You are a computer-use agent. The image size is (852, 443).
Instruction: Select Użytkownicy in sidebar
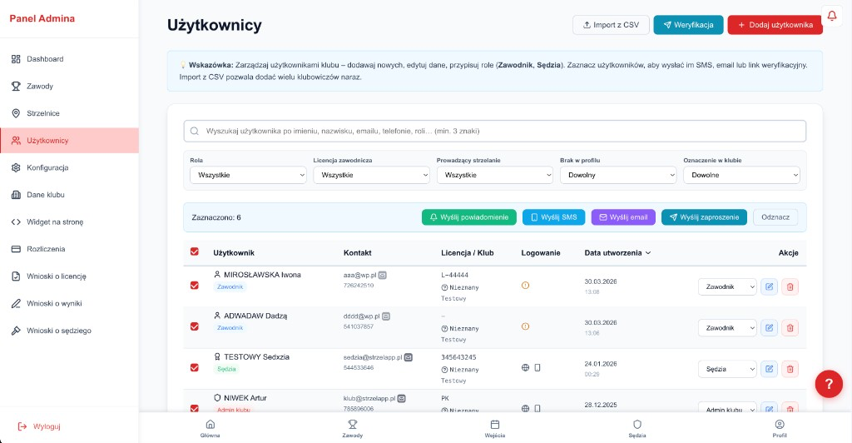pos(70,140)
